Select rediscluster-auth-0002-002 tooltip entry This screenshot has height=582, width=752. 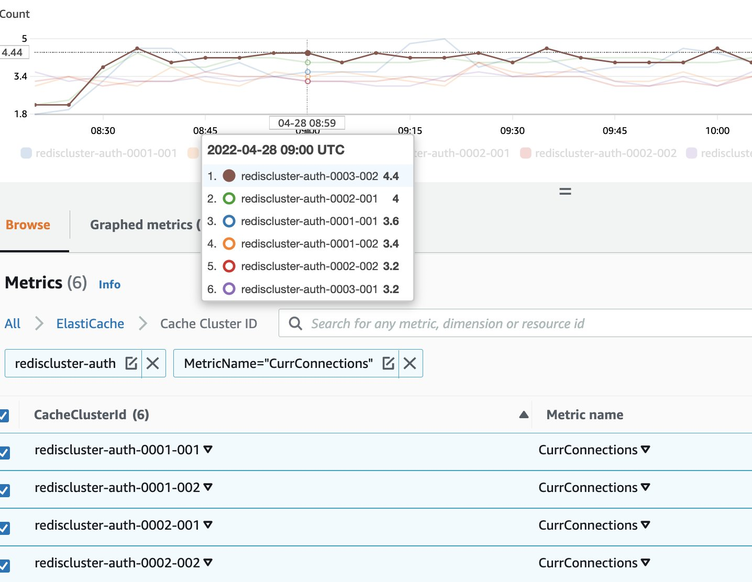tap(308, 266)
